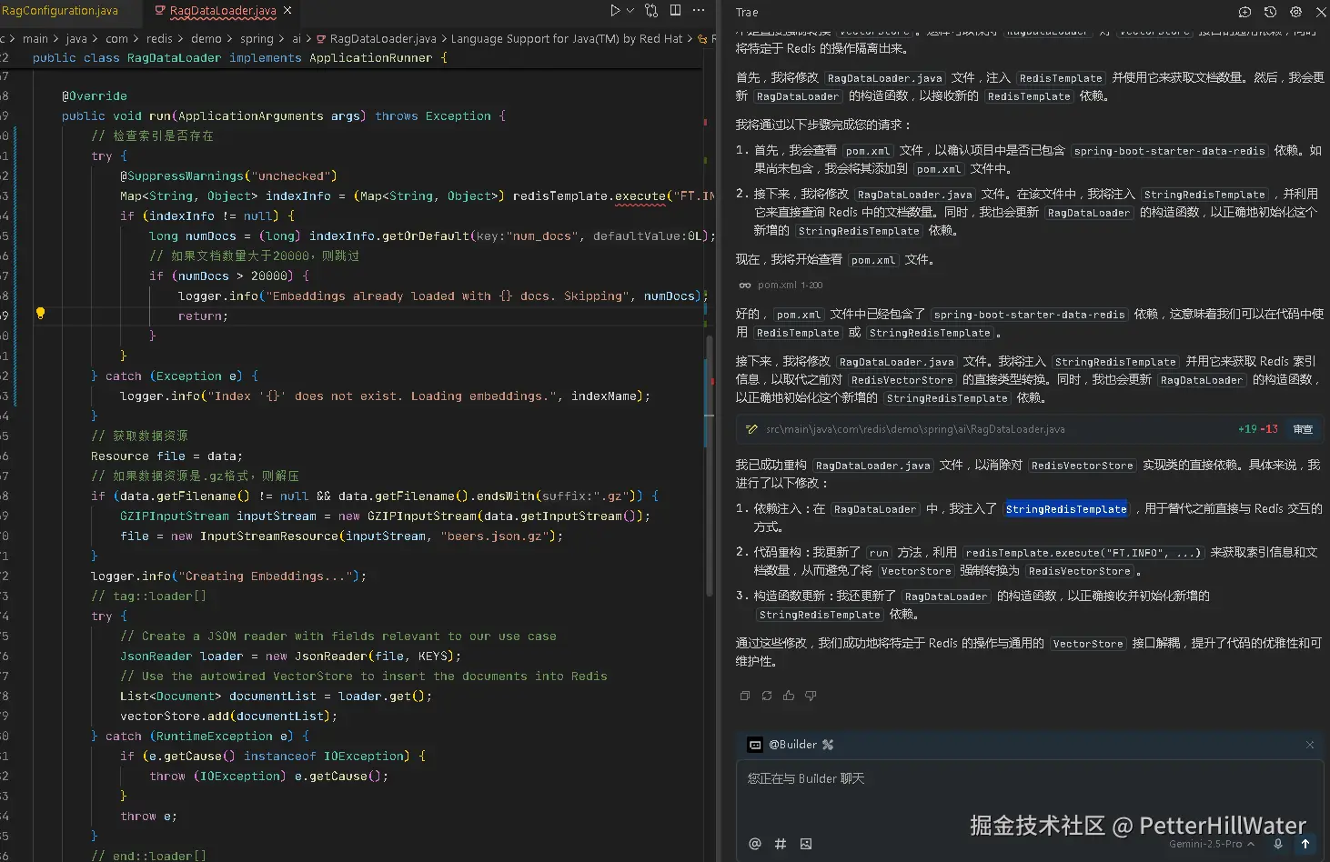Click the +19 -13 diff stats
The width and height of the screenshot is (1330, 862).
[x=1258, y=429]
